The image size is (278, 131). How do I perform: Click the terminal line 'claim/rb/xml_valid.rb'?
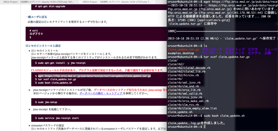pos(185,94)
